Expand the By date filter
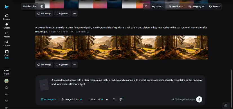Image resolution: width=233 pixels, height=109 pixels. point(158,6)
